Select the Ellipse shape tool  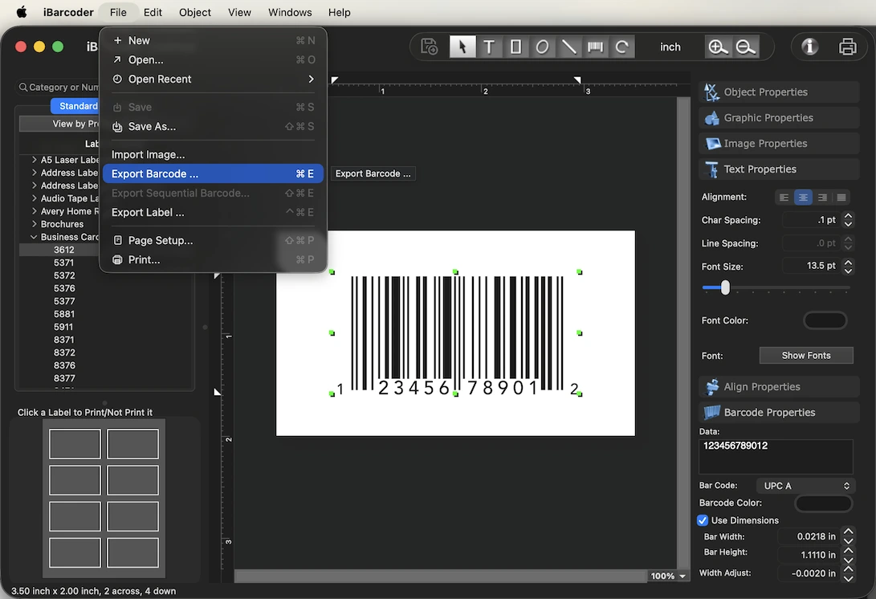(542, 47)
